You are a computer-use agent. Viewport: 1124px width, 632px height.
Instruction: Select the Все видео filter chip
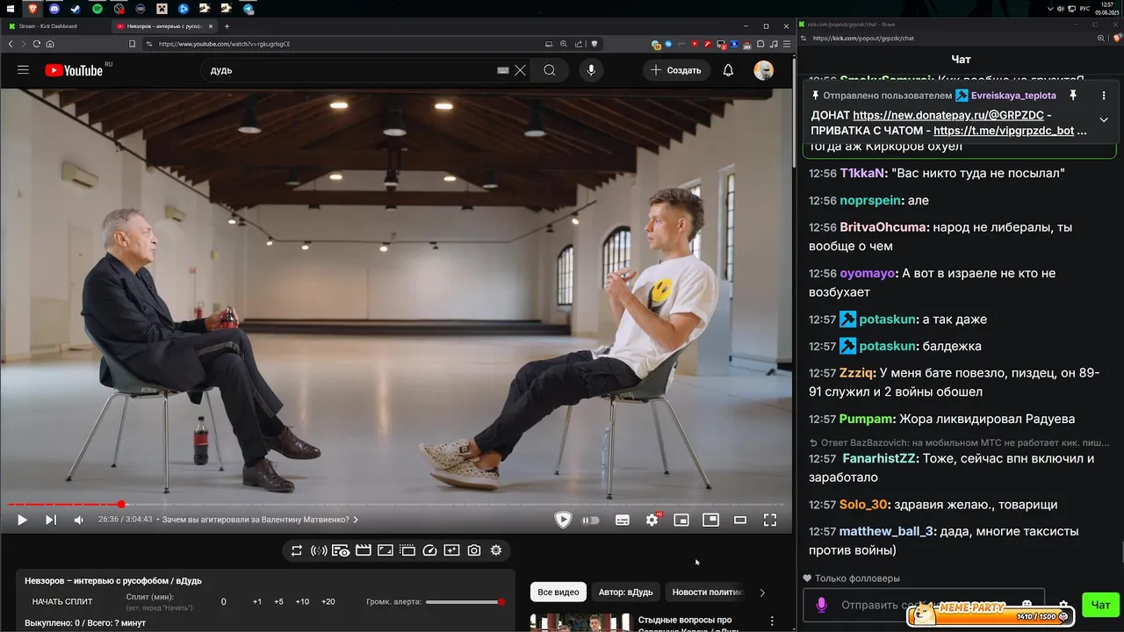point(558,592)
